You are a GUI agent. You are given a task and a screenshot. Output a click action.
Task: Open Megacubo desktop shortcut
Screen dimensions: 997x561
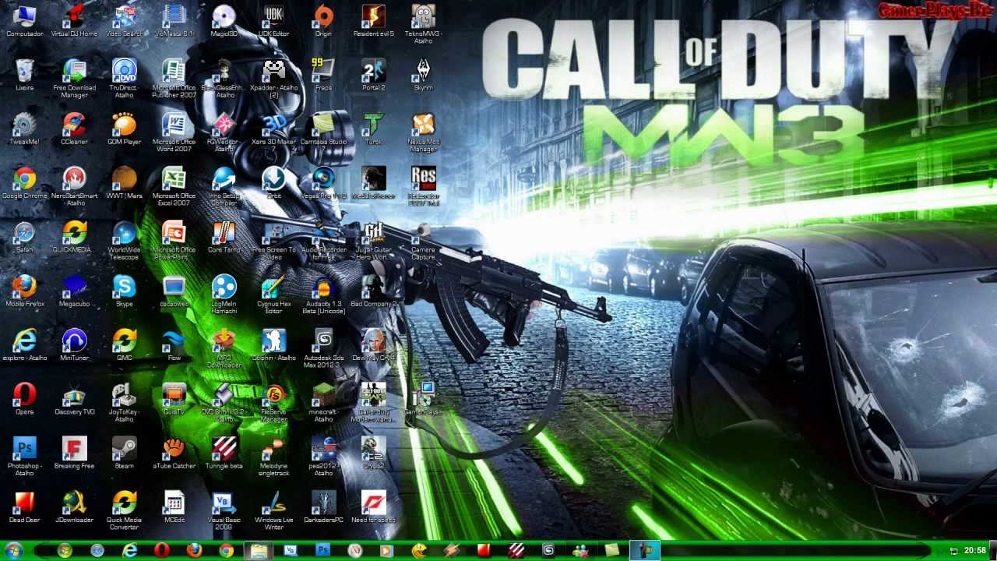[x=75, y=291]
